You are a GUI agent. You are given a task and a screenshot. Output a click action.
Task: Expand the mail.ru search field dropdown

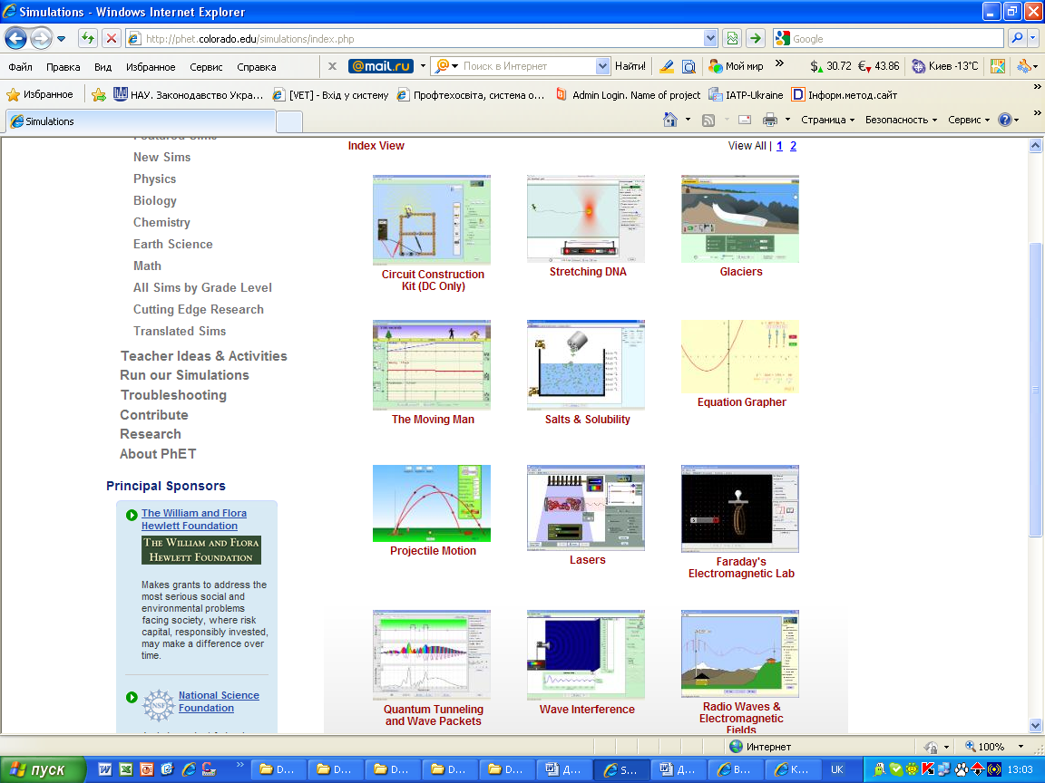click(x=602, y=66)
